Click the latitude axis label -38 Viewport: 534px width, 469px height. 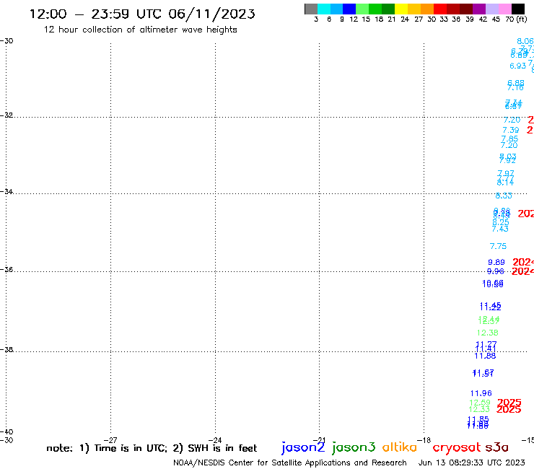click(6, 350)
